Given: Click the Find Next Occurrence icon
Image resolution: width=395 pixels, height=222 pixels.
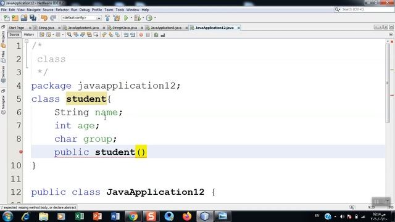Looking at the screenshot, I should (x=83, y=35).
